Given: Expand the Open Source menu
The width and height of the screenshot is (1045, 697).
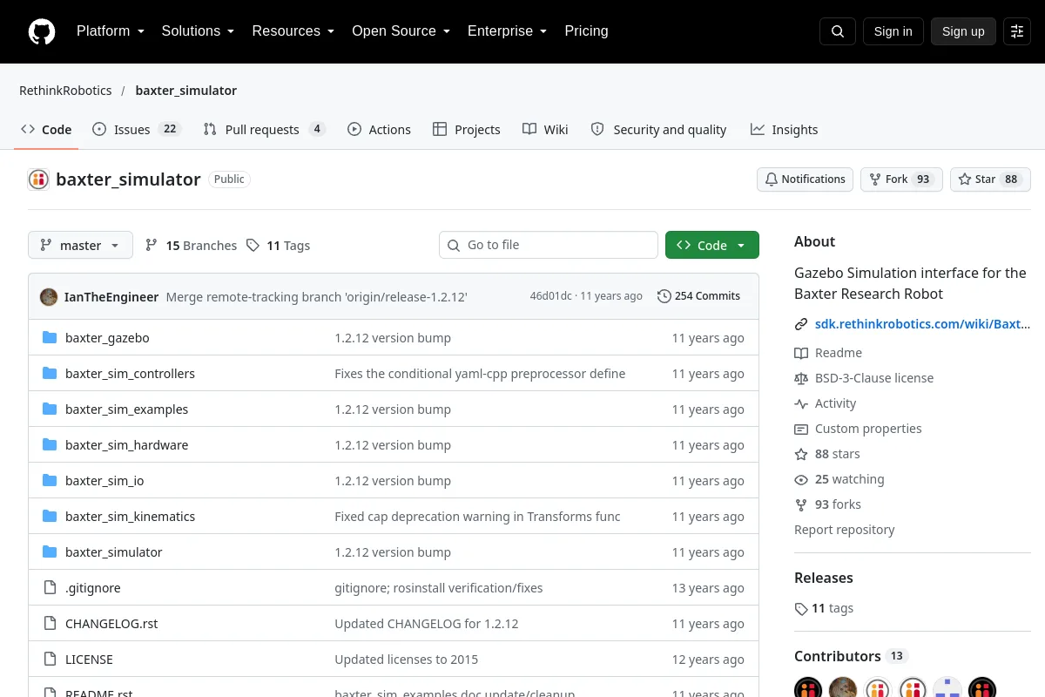Looking at the screenshot, I should tap(401, 31).
